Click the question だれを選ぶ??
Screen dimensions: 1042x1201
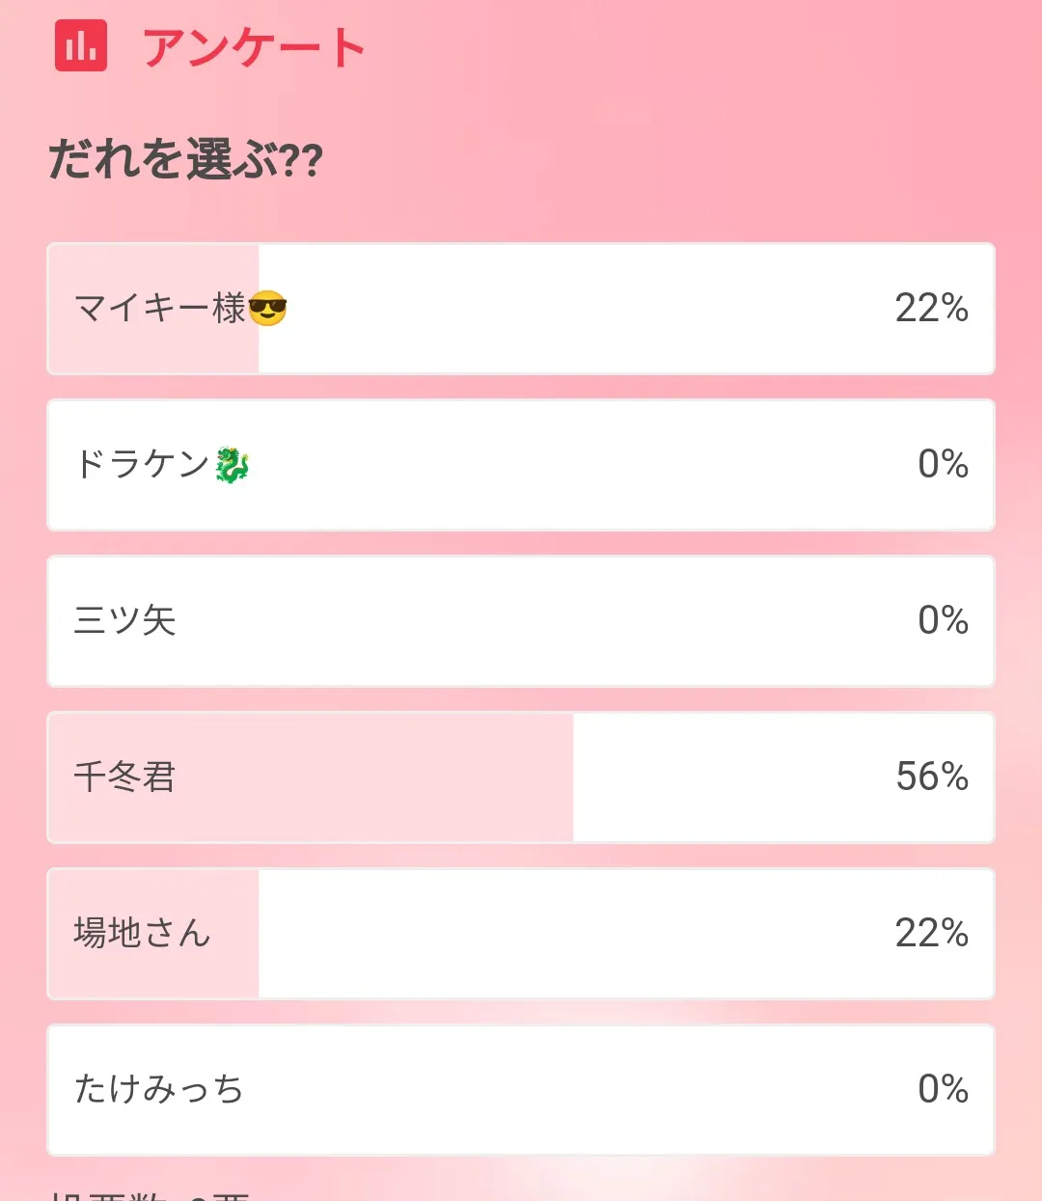(x=185, y=159)
